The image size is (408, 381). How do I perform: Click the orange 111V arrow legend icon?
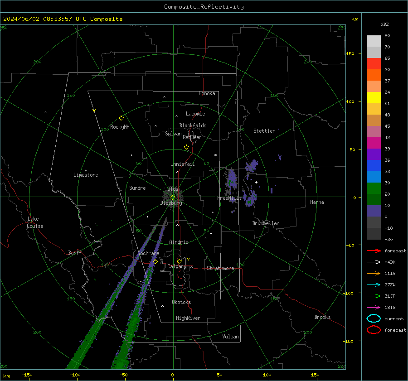(374, 273)
